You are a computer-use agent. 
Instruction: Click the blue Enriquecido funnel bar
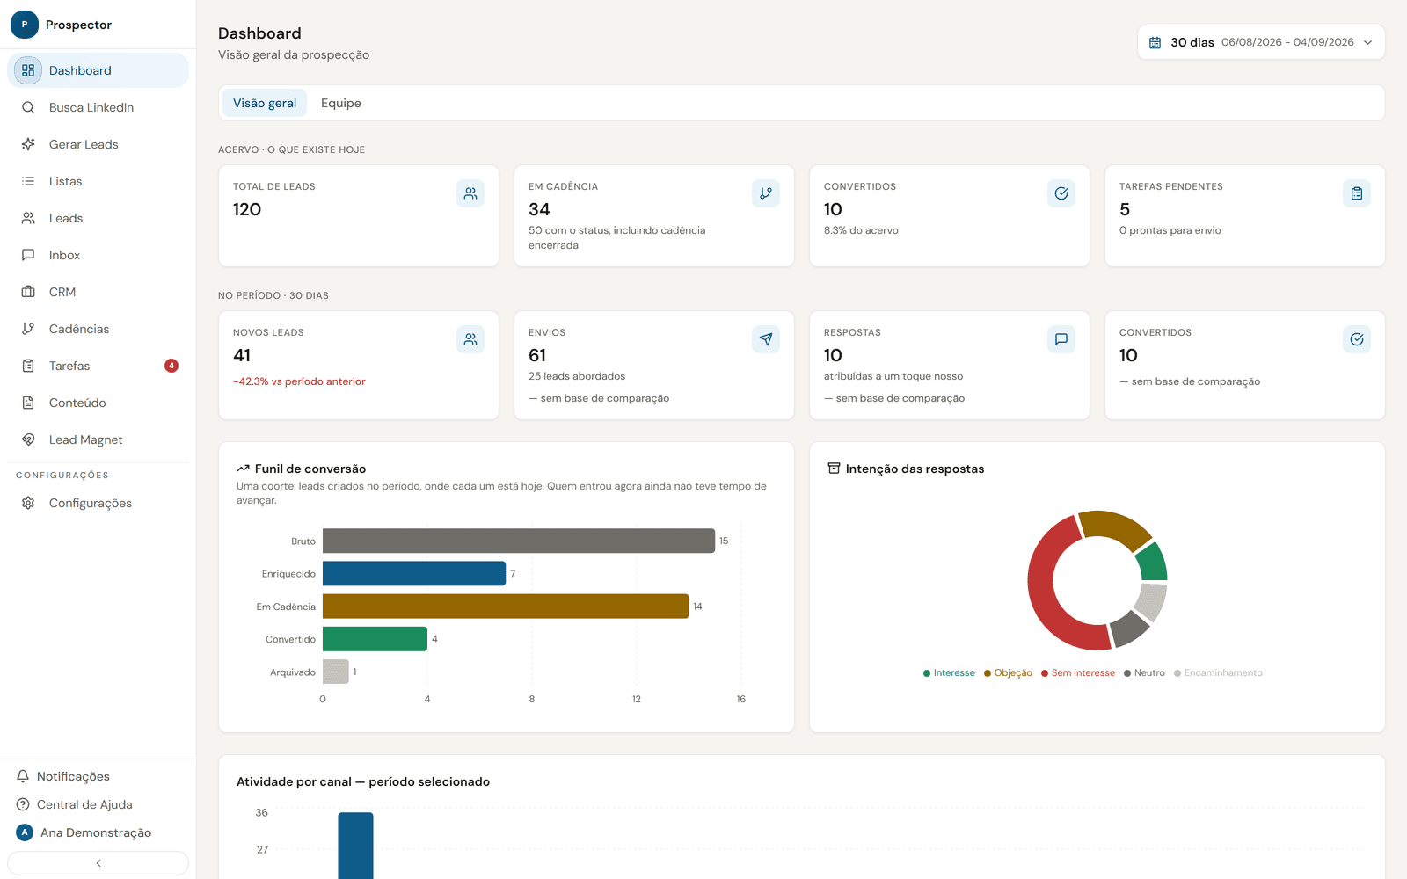coord(414,573)
